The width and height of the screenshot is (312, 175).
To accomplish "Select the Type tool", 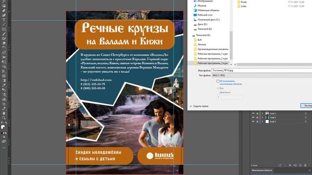I will click(x=4, y=19).
